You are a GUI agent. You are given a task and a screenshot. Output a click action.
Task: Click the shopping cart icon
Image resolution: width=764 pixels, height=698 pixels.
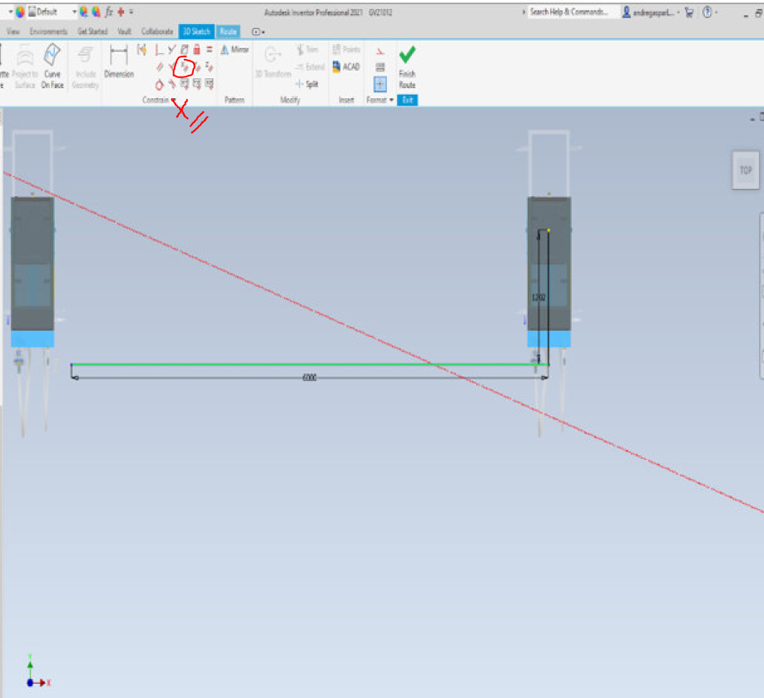(x=689, y=12)
